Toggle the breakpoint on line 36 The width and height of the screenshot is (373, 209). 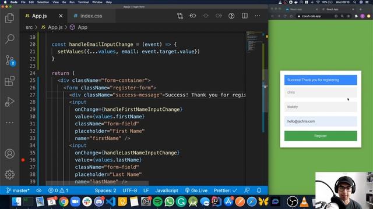[x=23, y=160]
